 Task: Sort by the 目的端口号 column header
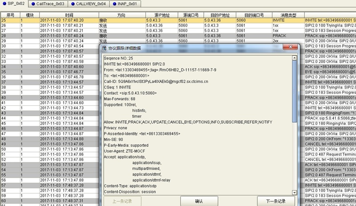(x=254, y=15)
